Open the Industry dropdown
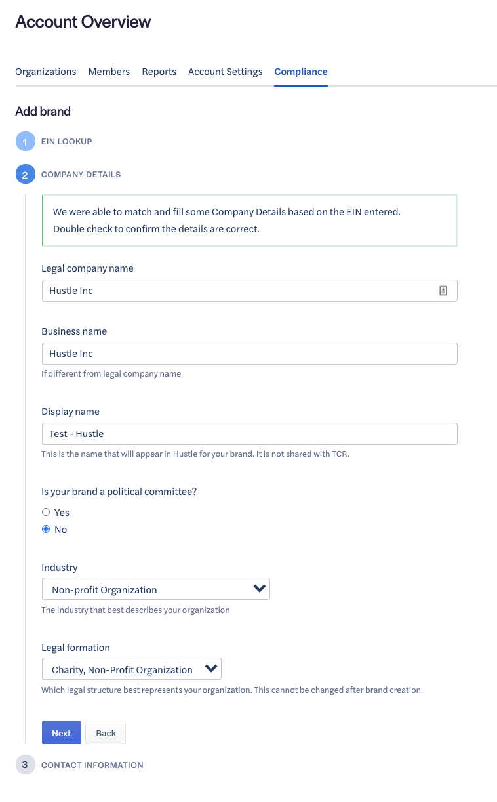 tap(155, 589)
